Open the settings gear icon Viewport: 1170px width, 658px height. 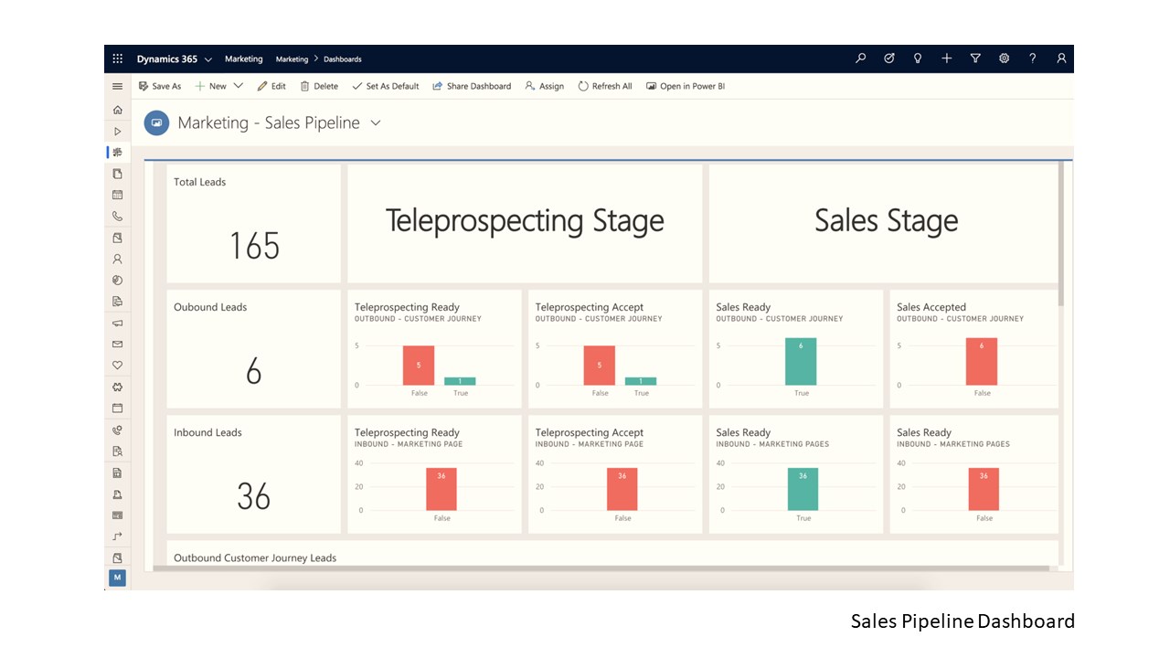[1004, 58]
